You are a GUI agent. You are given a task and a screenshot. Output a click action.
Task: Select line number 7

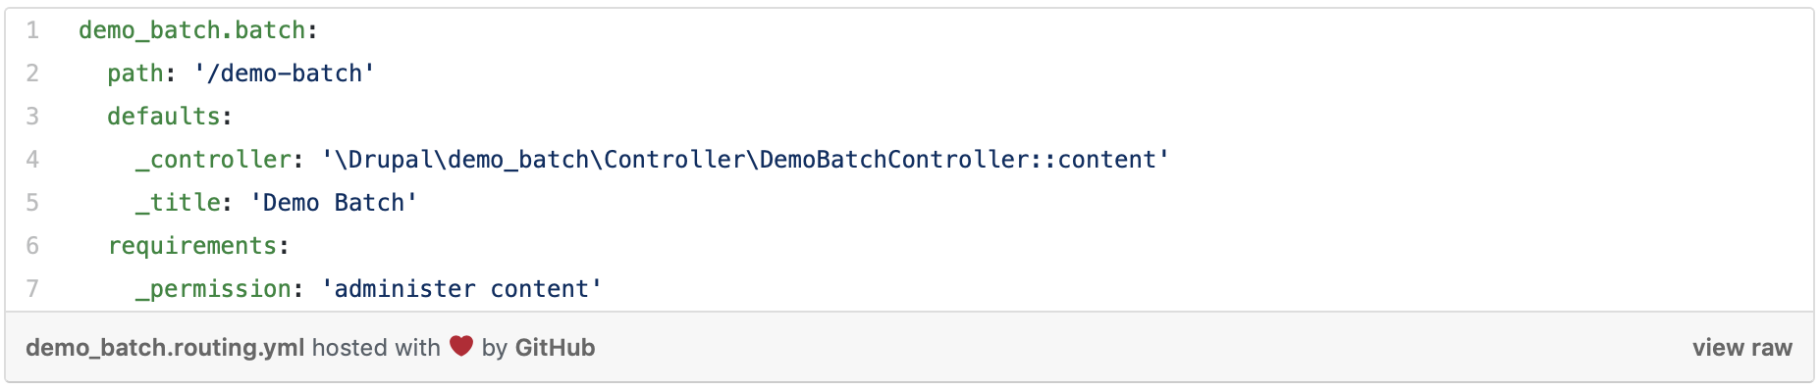pyautogui.click(x=32, y=289)
